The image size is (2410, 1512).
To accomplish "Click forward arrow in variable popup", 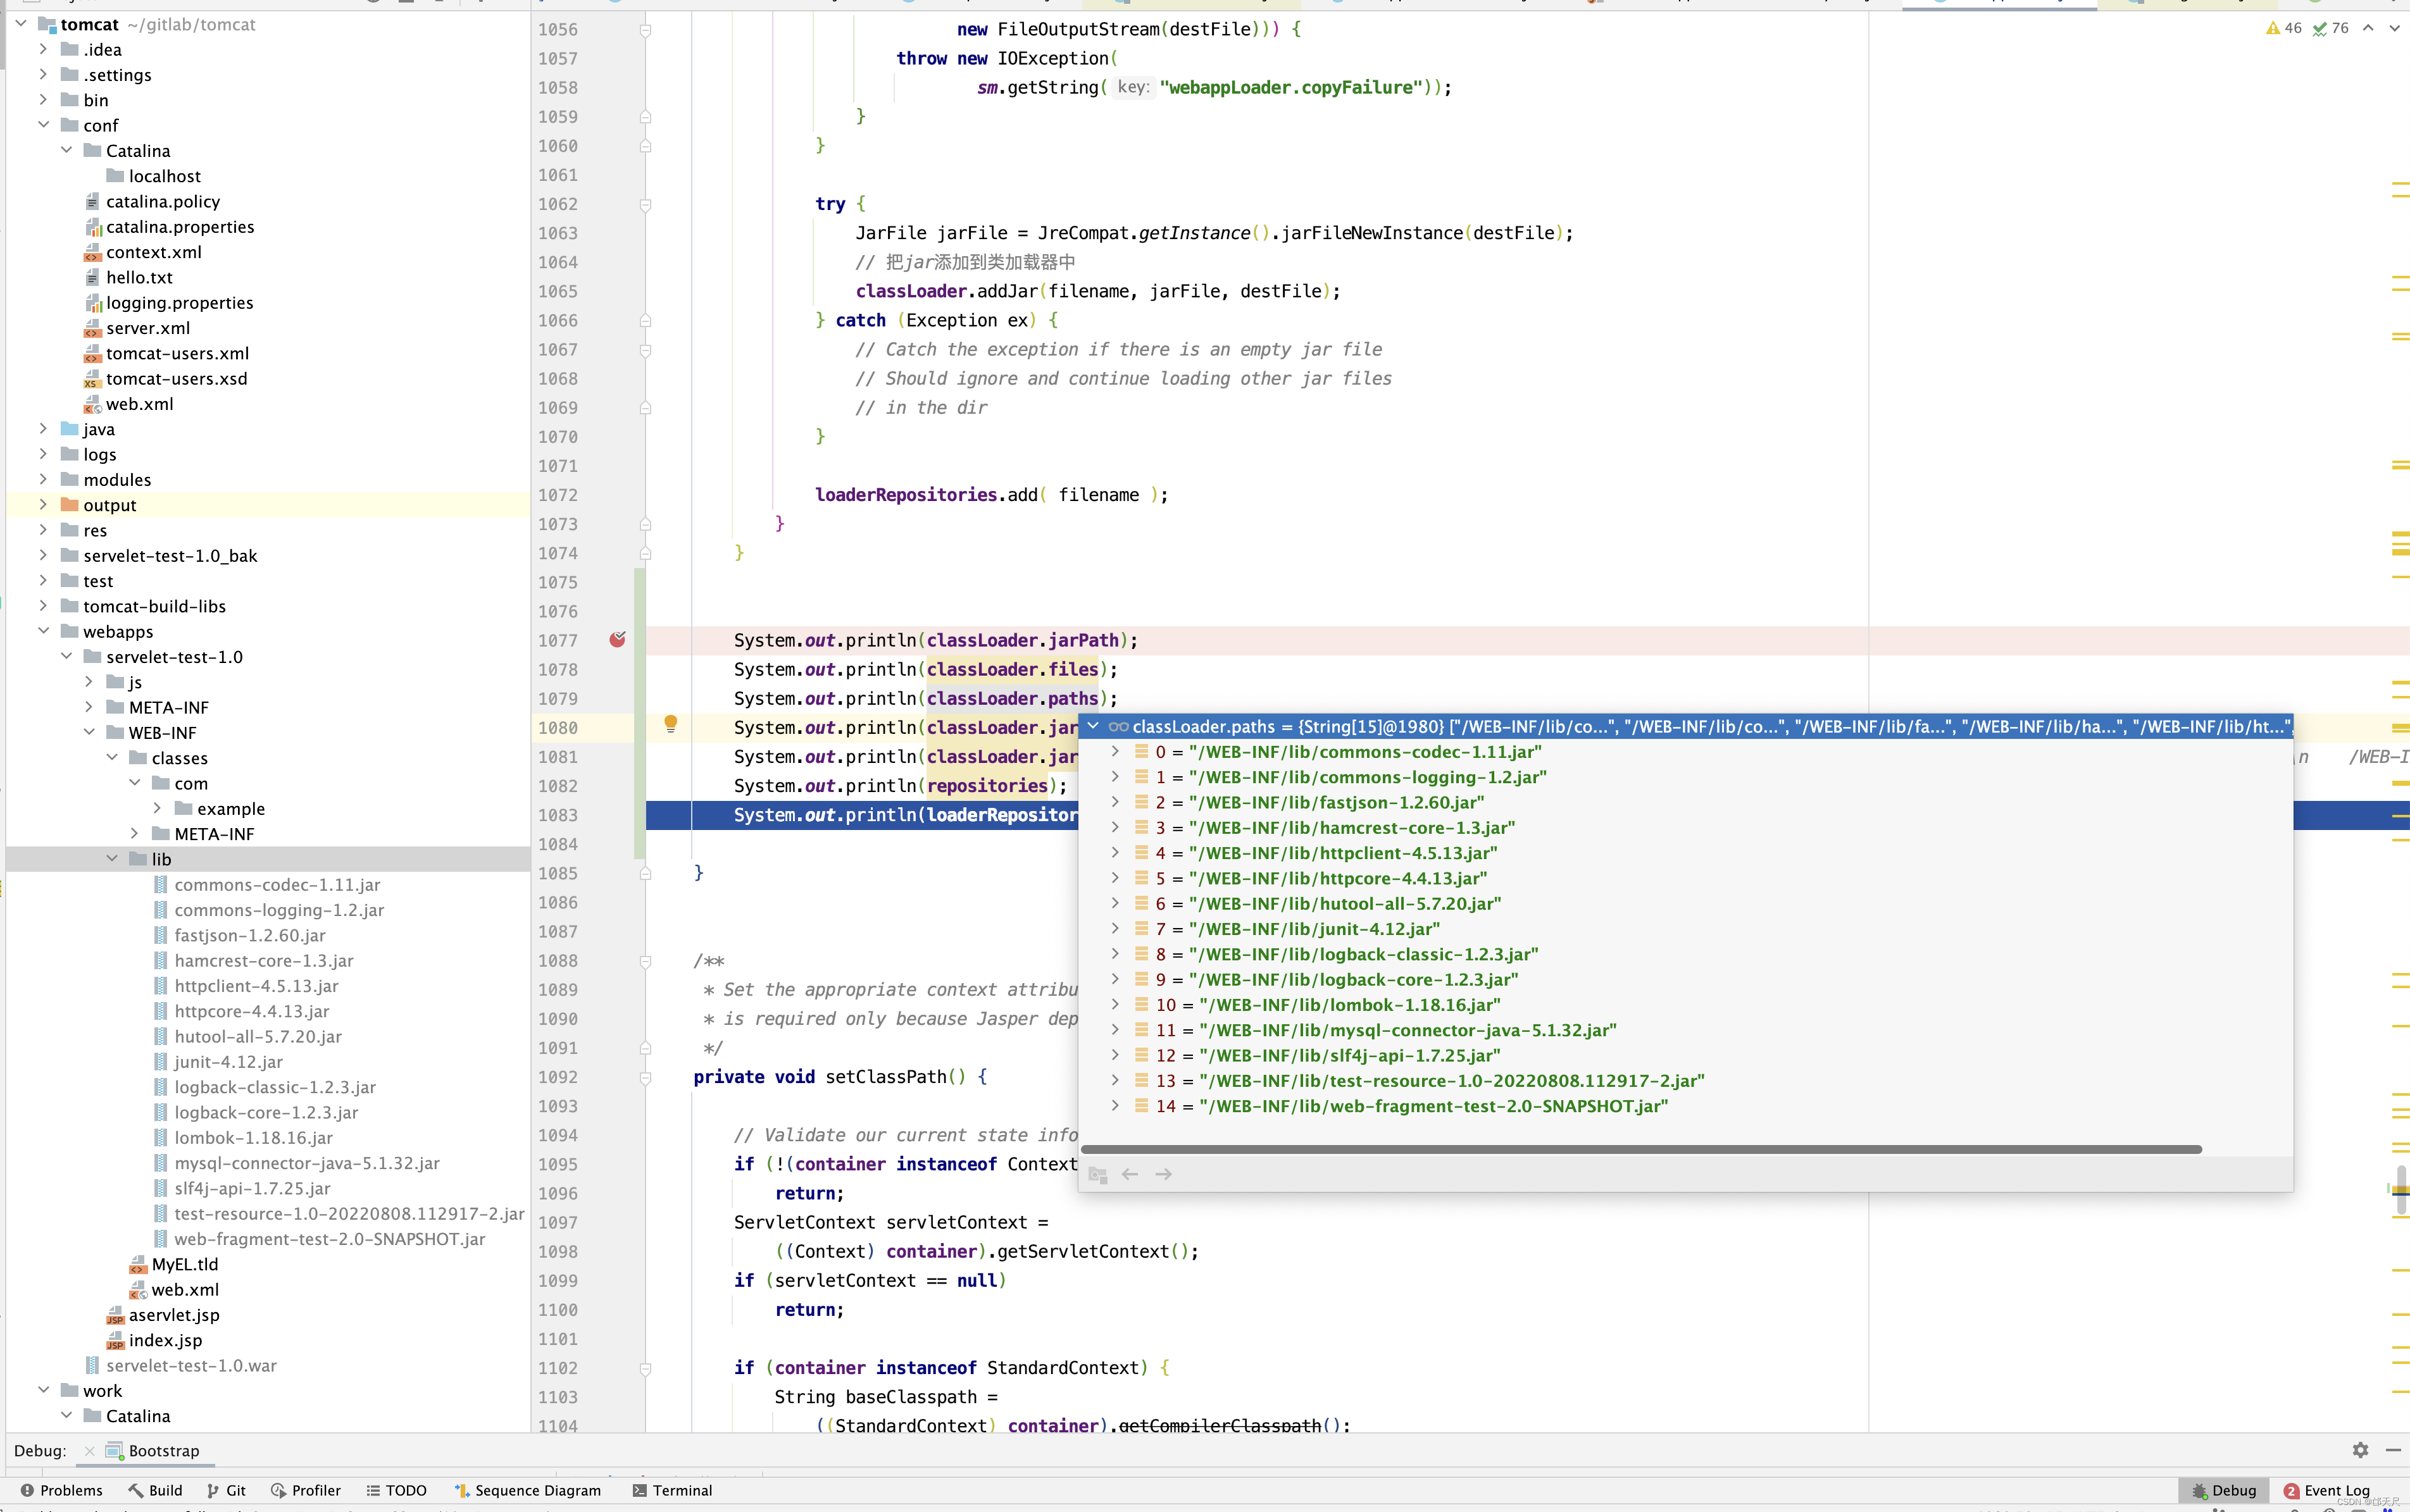I will pyautogui.click(x=1163, y=1174).
